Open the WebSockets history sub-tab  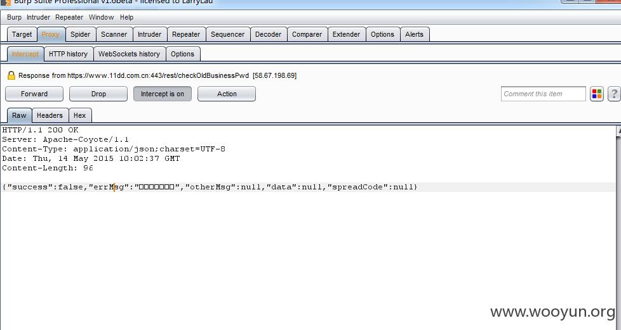(129, 54)
